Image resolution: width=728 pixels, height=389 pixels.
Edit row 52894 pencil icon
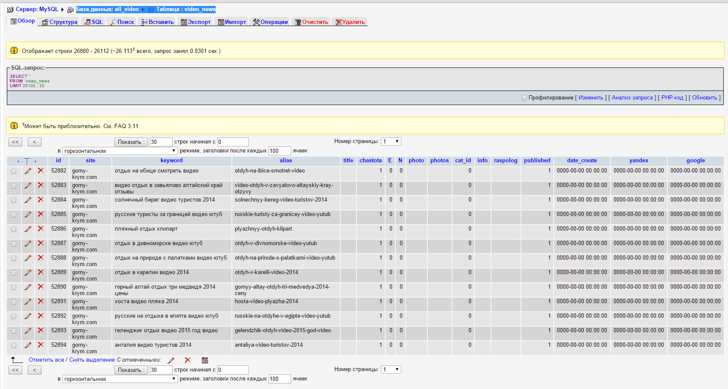[x=28, y=345]
